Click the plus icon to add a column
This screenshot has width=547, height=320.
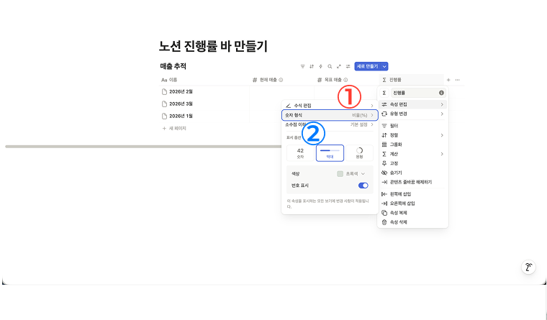(x=448, y=80)
